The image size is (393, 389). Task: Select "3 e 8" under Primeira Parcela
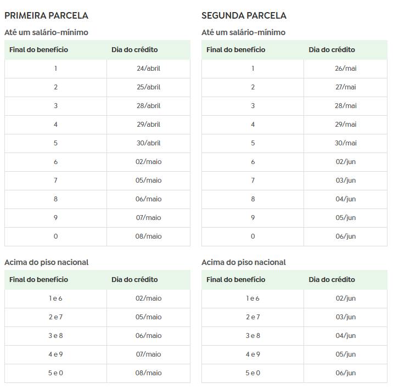click(55, 336)
